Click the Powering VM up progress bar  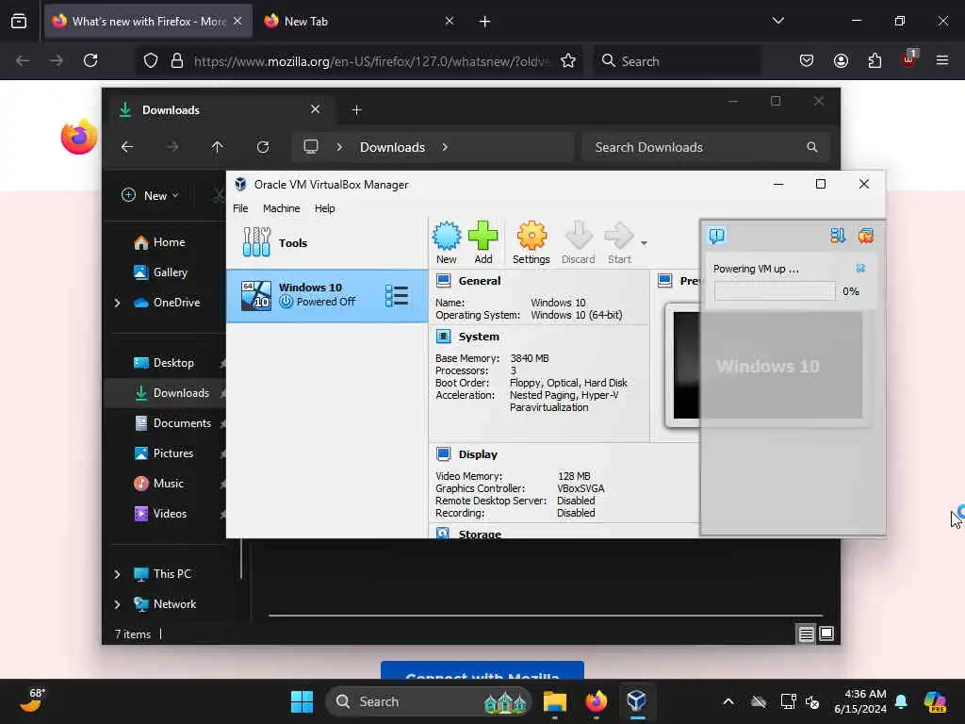[x=775, y=291]
